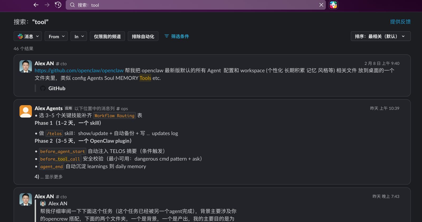
Task: Open the history clock icon
Action: [x=58, y=5]
